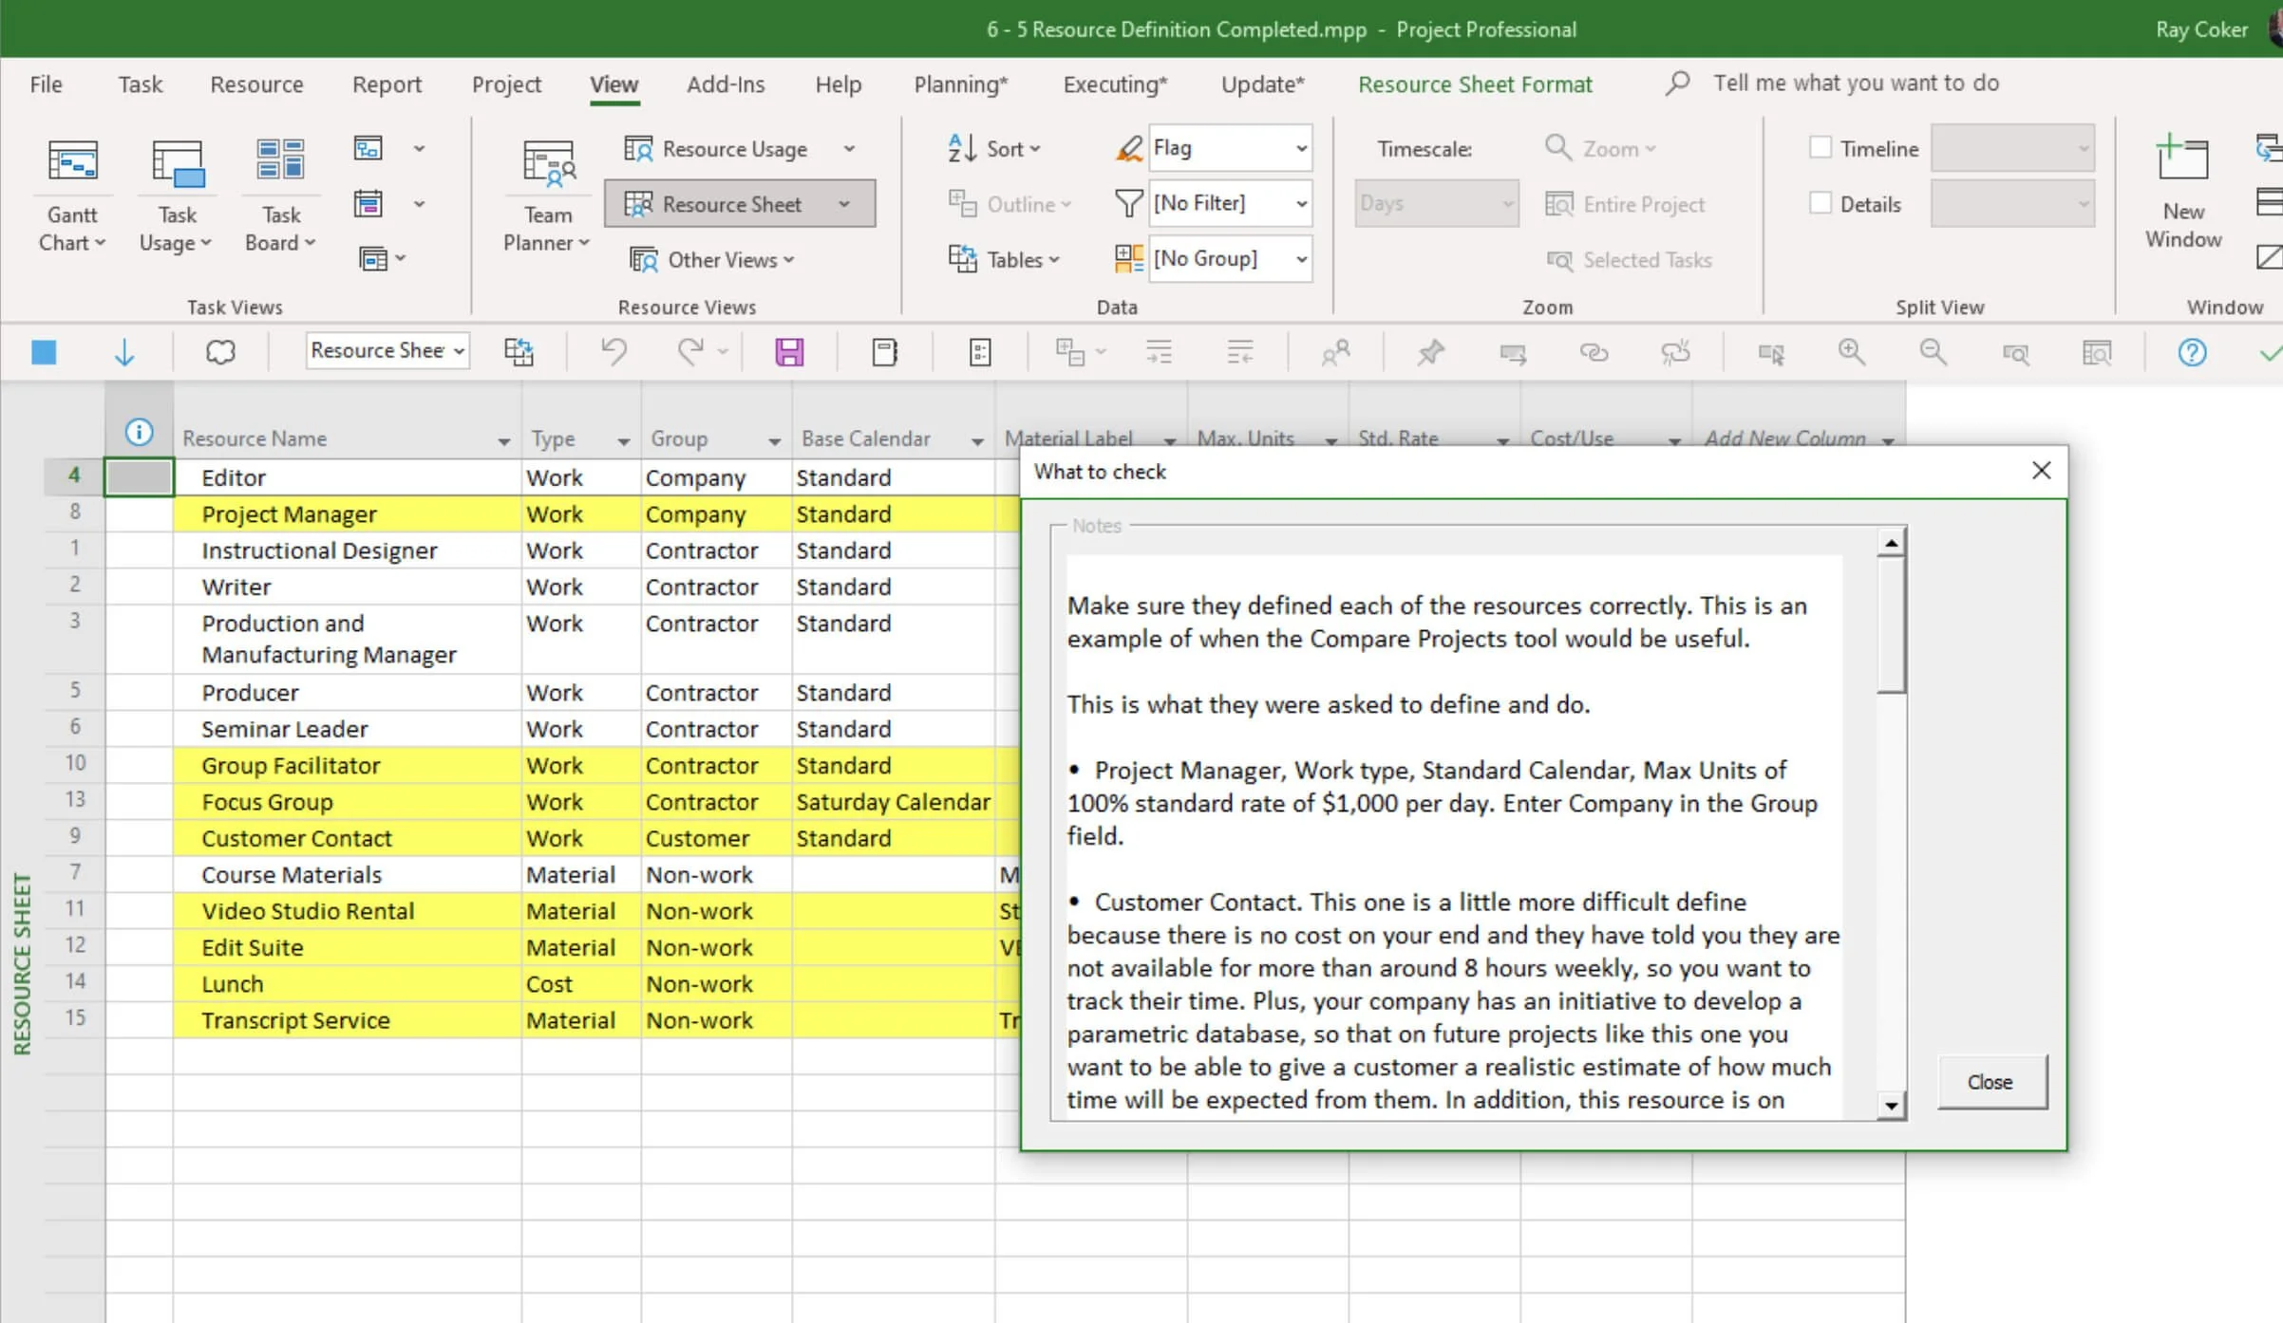Enable the Details checkbox
This screenshot has height=1323, width=2283.
click(x=1821, y=203)
